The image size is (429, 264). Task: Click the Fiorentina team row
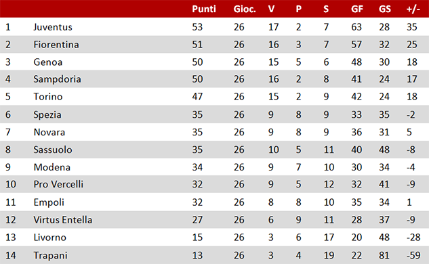tap(214, 44)
